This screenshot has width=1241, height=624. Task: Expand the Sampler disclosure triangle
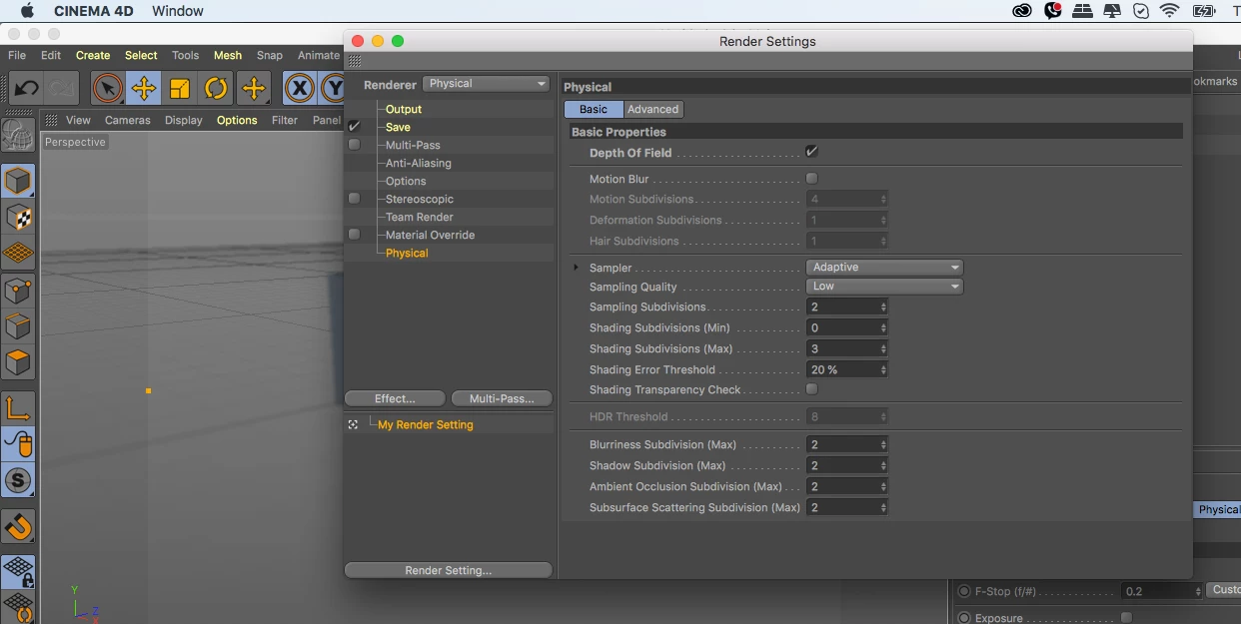pos(576,268)
